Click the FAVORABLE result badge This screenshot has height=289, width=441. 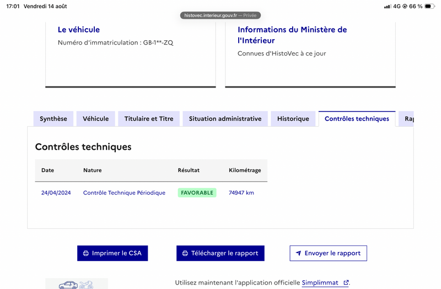[x=197, y=193]
